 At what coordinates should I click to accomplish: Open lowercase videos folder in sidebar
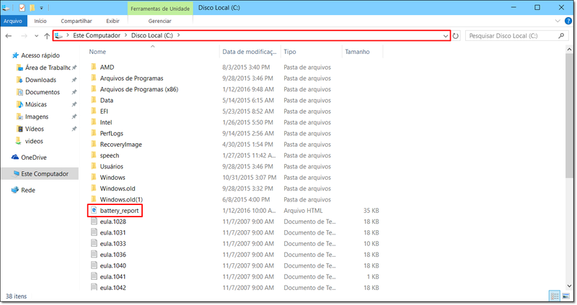pyautogui.click(x=34, y=141)
